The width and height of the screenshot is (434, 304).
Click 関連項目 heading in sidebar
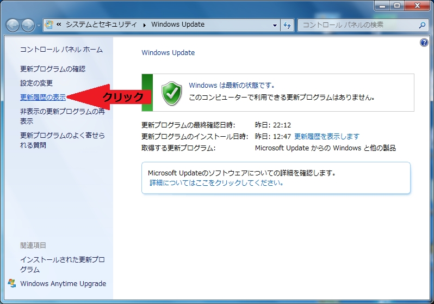click(33, 245)
